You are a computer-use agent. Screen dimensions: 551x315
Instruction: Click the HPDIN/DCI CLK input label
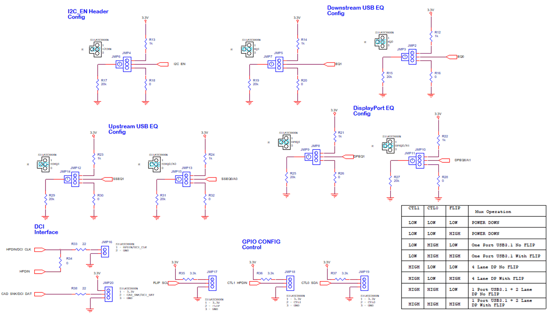pyautogui.click(x=19, y=250)
